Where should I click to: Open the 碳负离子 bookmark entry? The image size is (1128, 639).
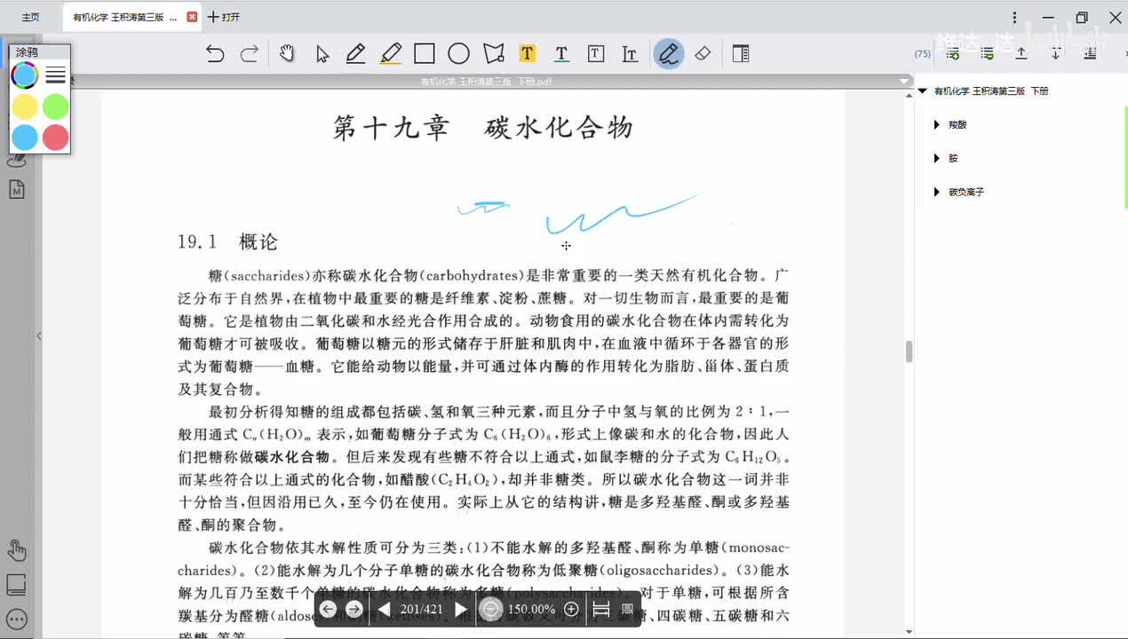pyautogui.click(x=966, y=193)
